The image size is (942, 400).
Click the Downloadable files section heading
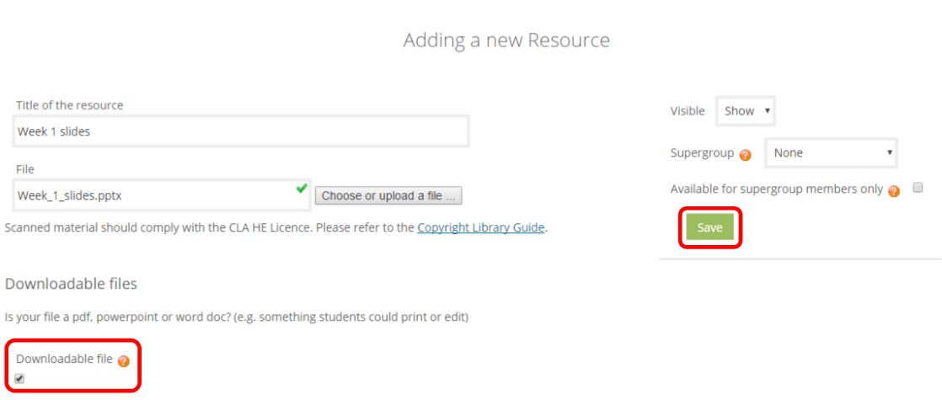click(x=71, y=284)
